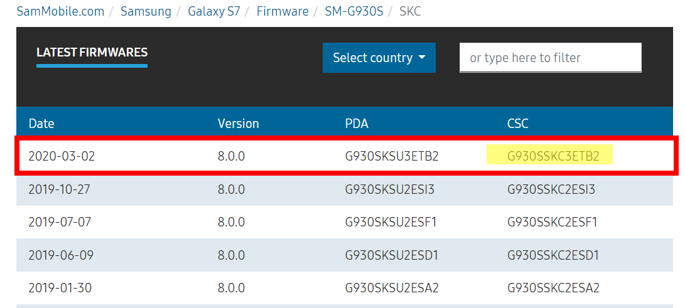Screen dimensions: 685x308
Task: Click version 8.0.0 in 2020-03-02 row
Action: pos(231,156)
